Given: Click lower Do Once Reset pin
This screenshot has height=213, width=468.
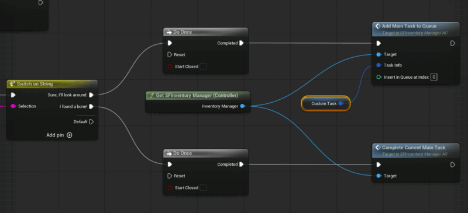Looking at the screenshot, I should pos(170,176).
